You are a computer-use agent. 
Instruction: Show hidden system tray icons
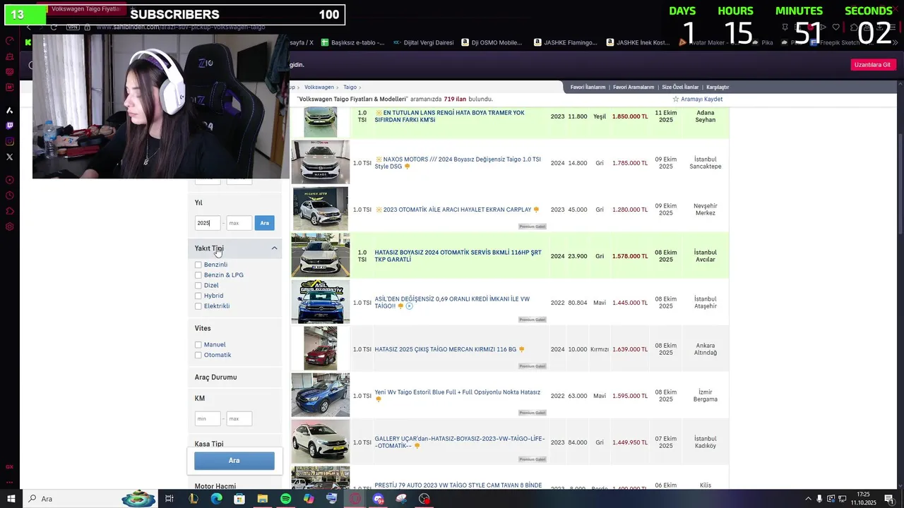[808, 499]
